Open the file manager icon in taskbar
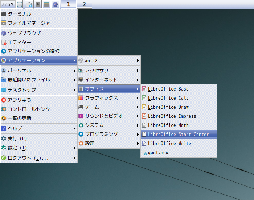This screenshot has width=254, height=200. click(x=46, y=4)
